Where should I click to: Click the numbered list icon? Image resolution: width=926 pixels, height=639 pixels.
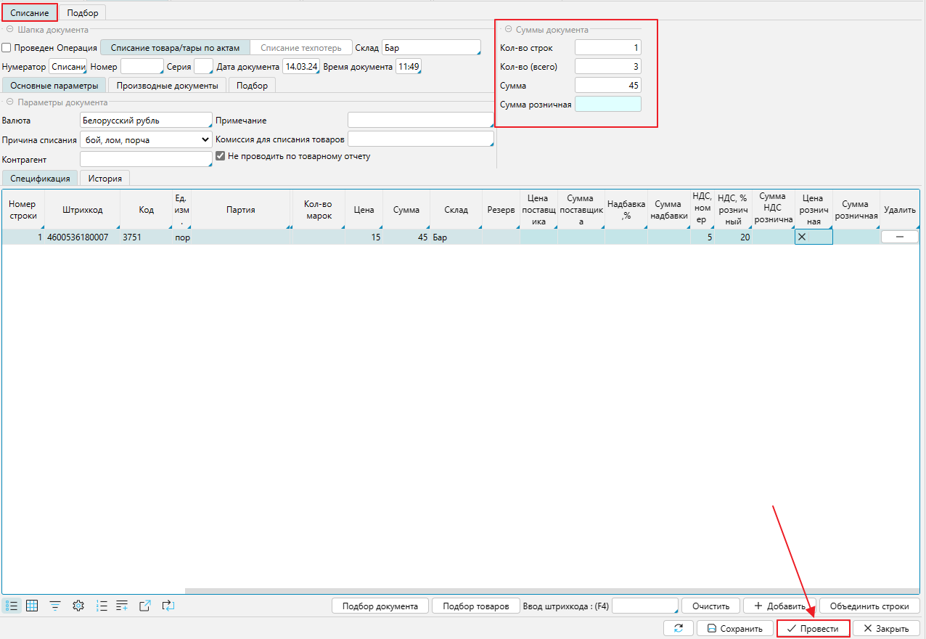tap(102, 606)
